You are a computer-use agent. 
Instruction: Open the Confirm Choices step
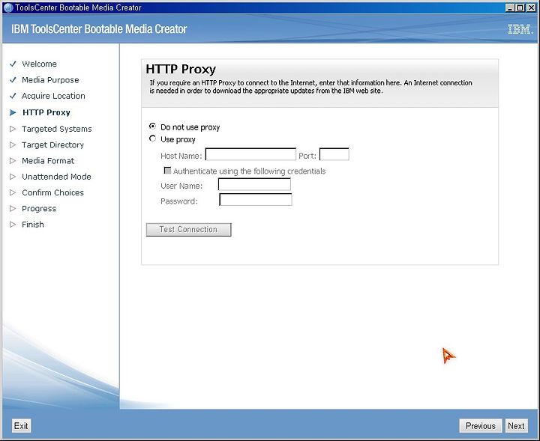[x=52, y=192]
